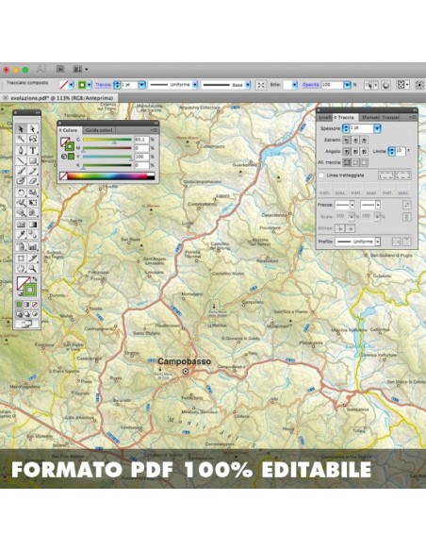Select the Line Segment tool
The height and width of the screenshot is (551, 426).
[21, 160]
